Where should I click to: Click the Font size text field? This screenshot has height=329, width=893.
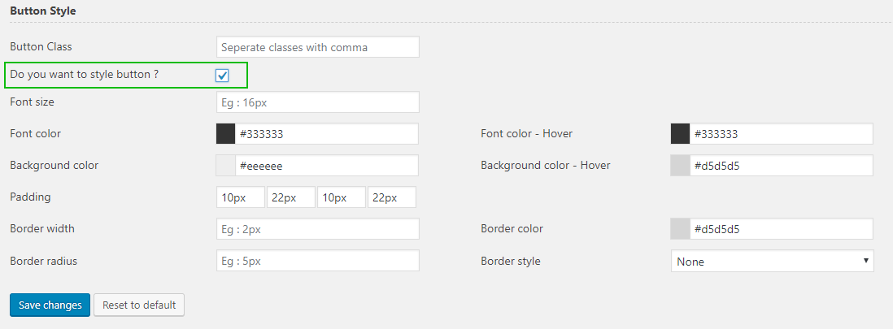(x=318, y=102)
